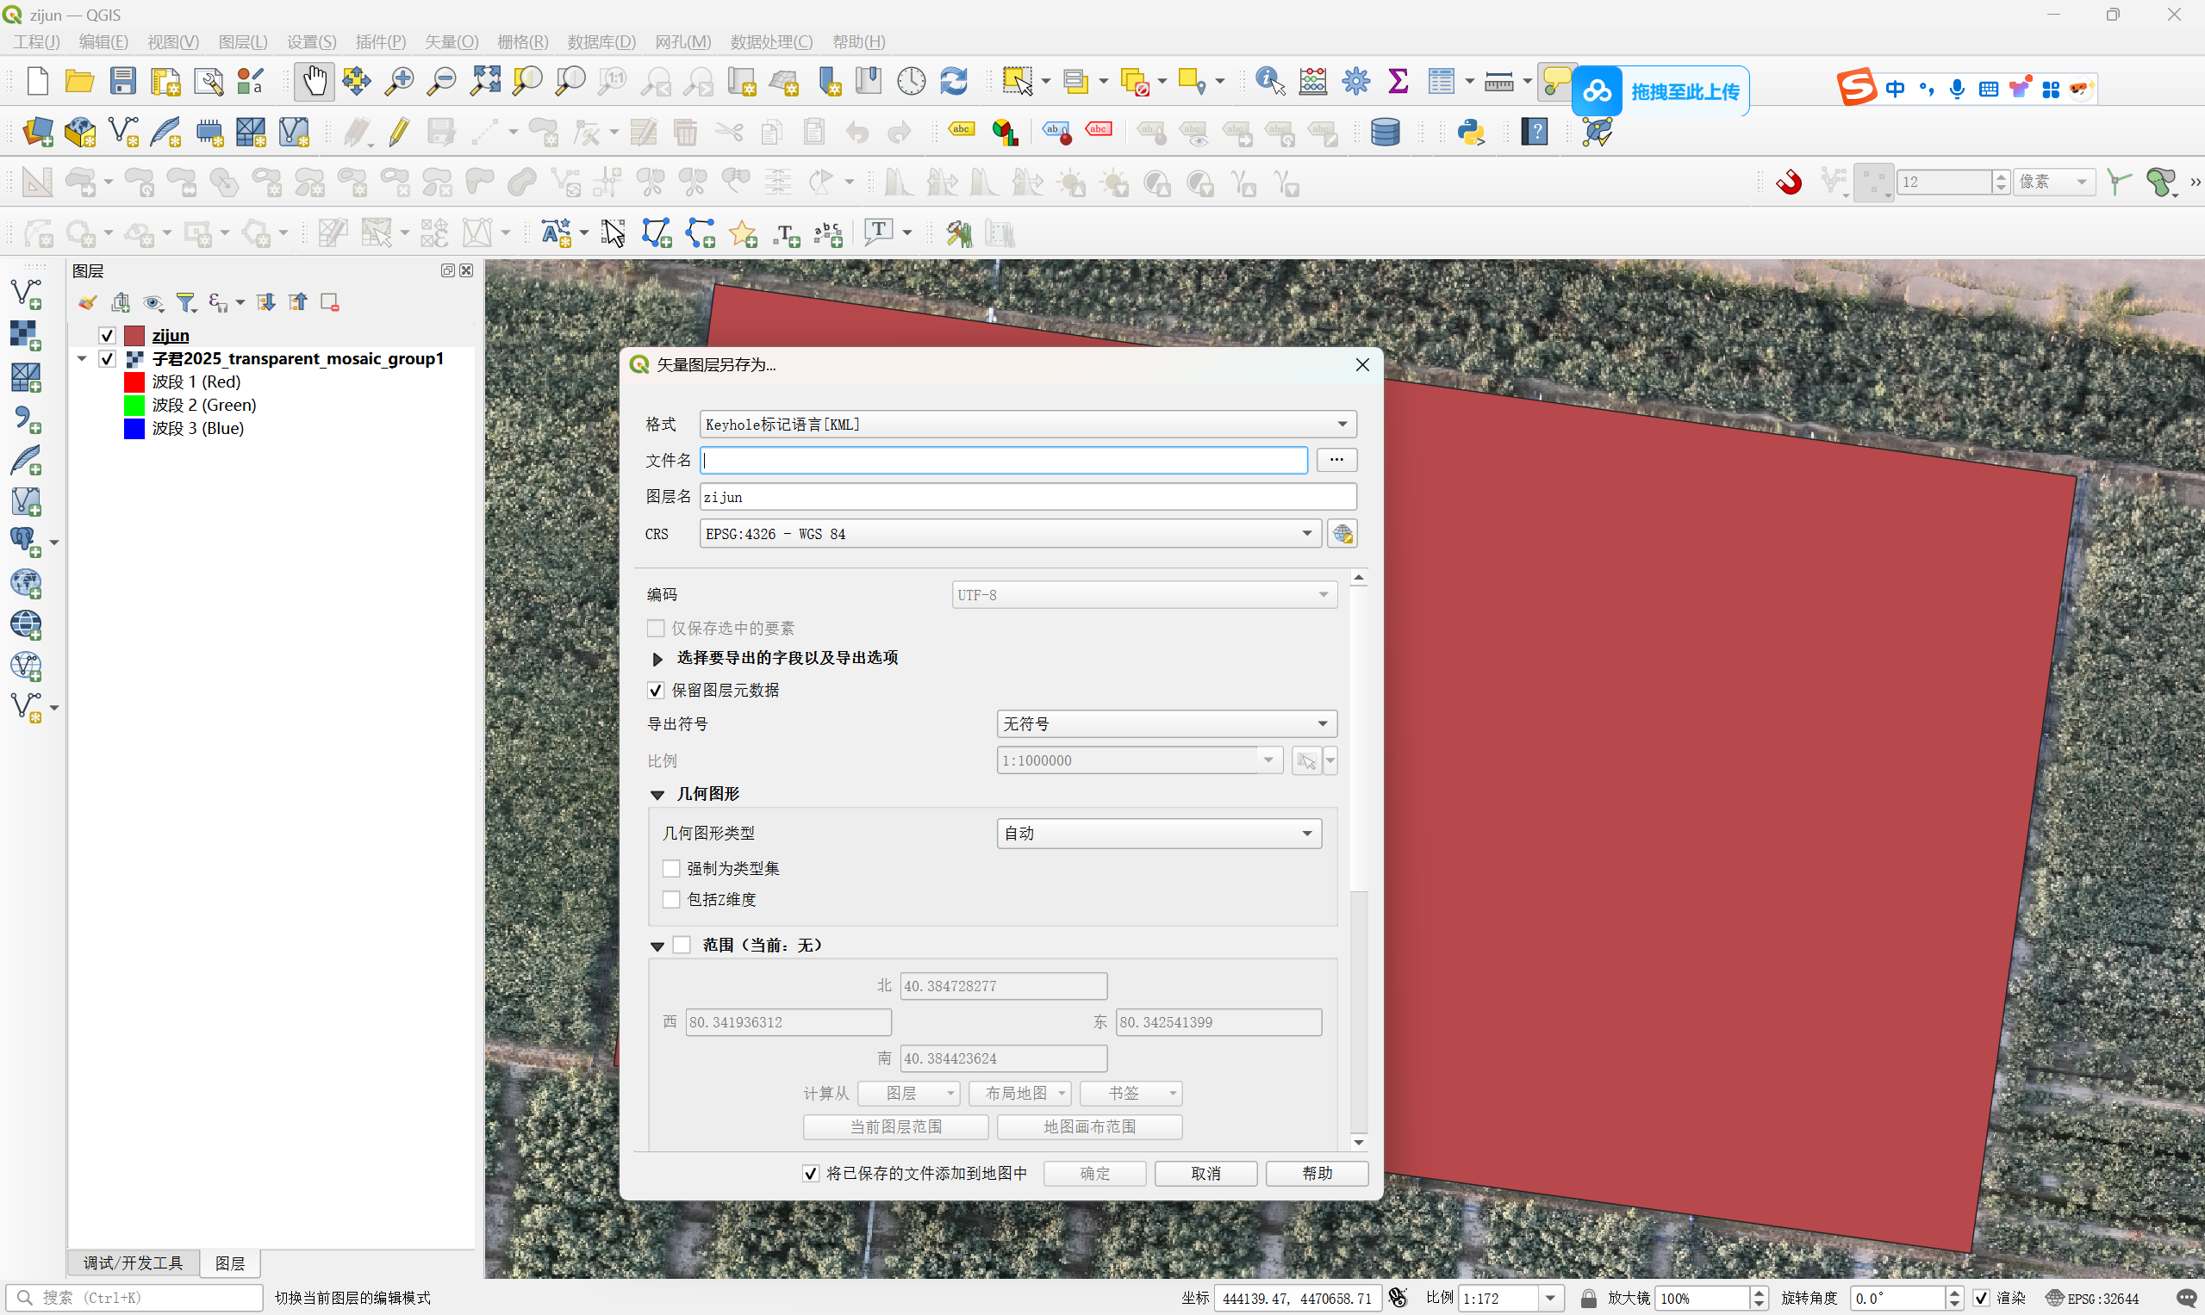This screenshot has height=1315, width=2205.
Task: Open project with folder icon
Action: coord(80,82)
